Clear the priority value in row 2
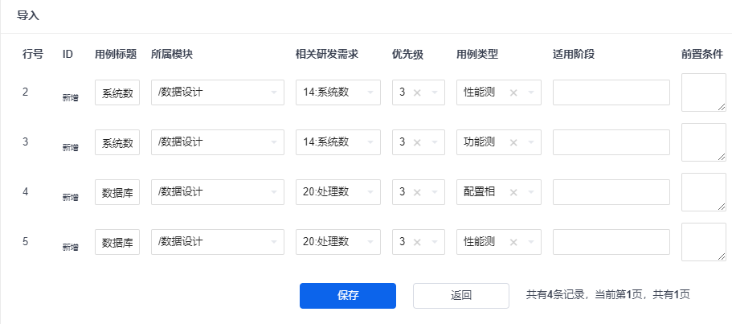Viewport: 732px width, 324px height. [417, 92]
